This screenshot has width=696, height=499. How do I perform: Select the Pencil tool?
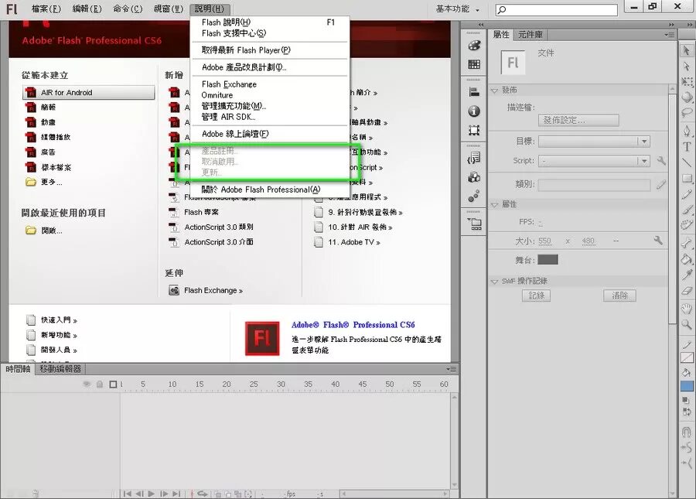click(687, 193)
